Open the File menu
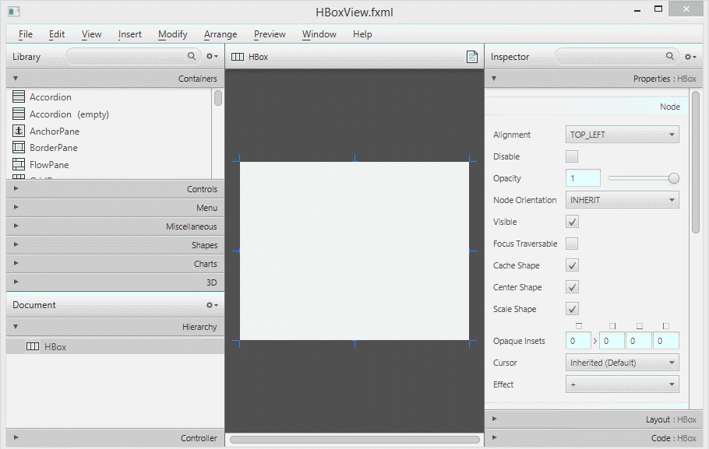709x449 pixels. (x=25, y=34)
